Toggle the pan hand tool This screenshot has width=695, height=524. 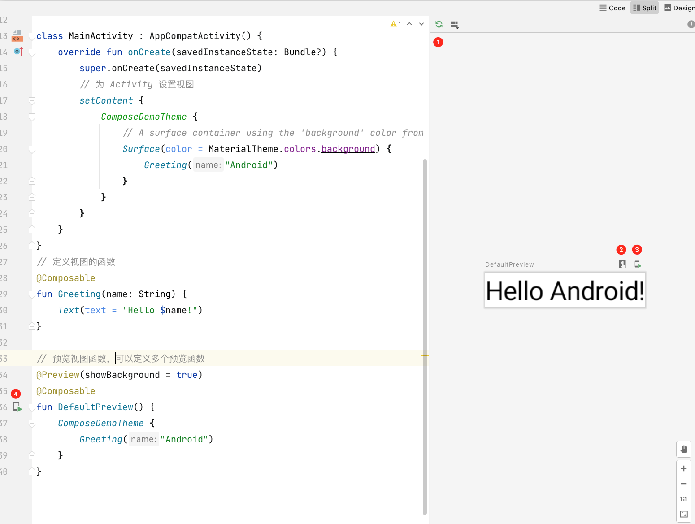point(684,449)
